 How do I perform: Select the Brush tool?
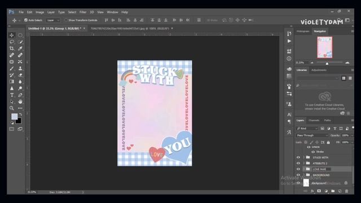[11, 68]
